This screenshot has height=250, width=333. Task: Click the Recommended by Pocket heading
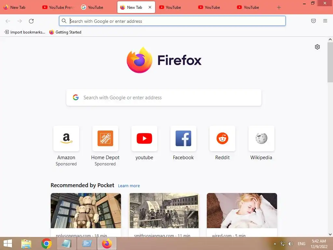coord(82,185)
